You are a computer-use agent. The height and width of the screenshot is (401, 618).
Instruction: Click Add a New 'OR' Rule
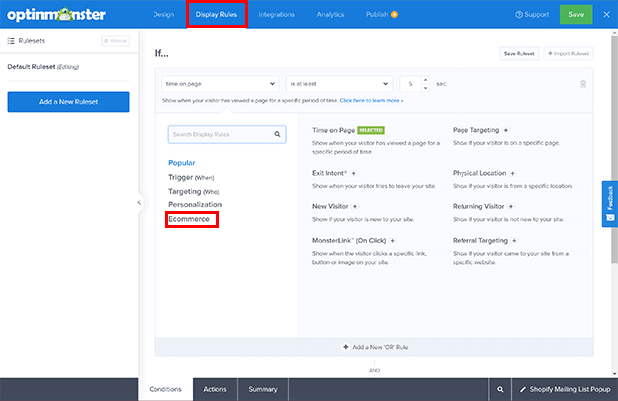tap(375, 347)
